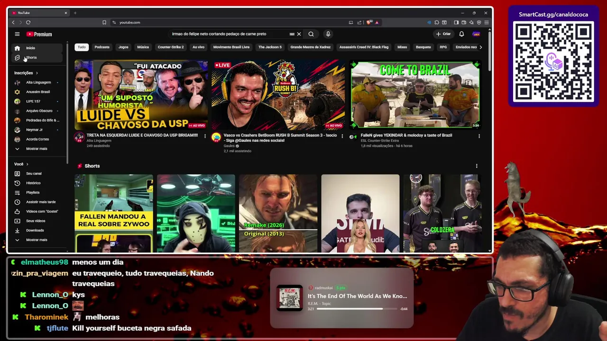This screenshot has width=607, height=341.
Task: Open the browser main menu
Action: 487,22
